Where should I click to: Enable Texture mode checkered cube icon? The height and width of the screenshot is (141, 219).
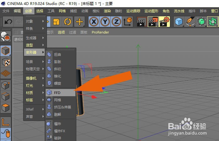(6, 62)
